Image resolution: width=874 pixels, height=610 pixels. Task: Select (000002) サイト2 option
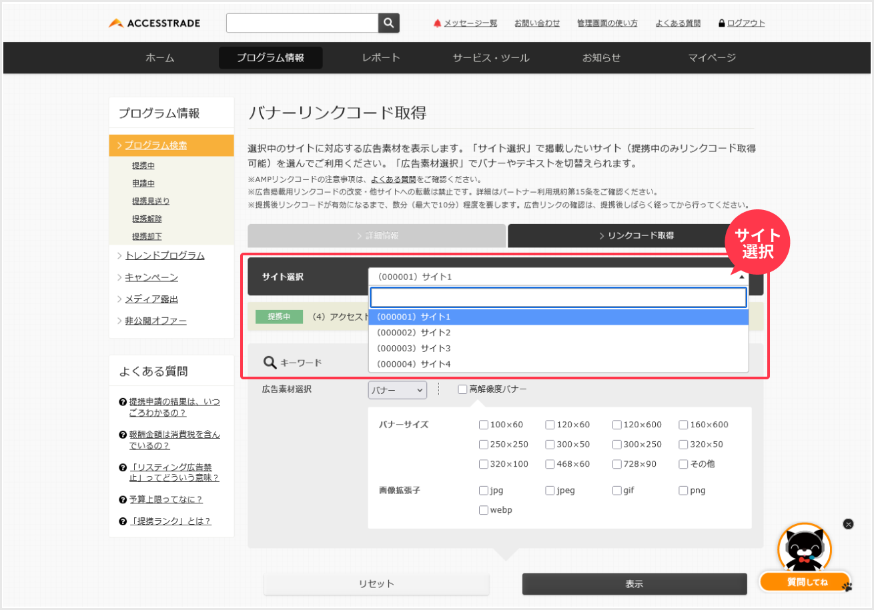coord(558,333)
